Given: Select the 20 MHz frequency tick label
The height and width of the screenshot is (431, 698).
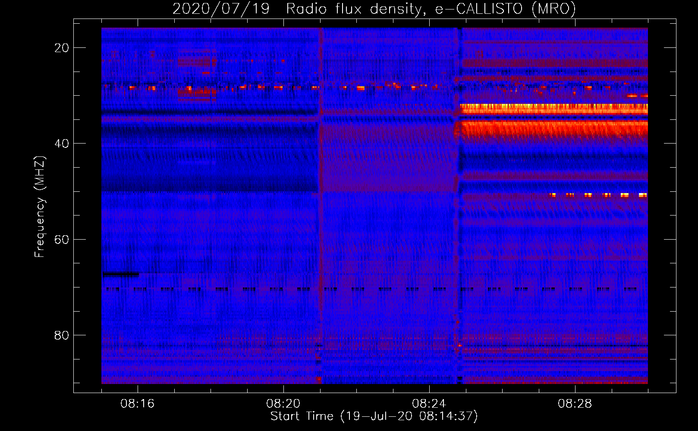Looking at the screenshot, I should coord(62,48).
